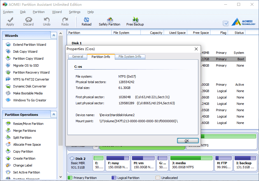Confirm the Properties dialog with OK
Viewport: 259px width, 181px height.
[188, 141]
